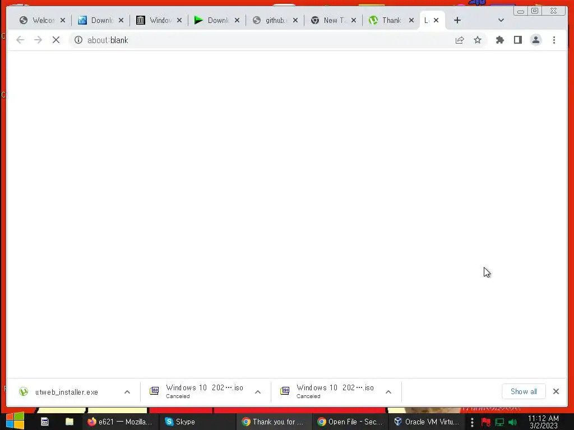Switch to Oracle VM VirtualBox
Viewport: 574px width, 430px height.
point(427,422)
